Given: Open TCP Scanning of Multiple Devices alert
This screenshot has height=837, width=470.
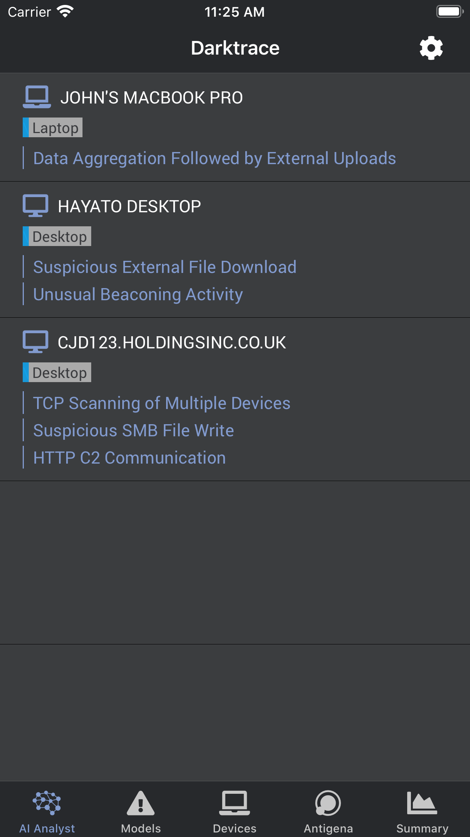Looking at the screenshot, I should (161, 403).
